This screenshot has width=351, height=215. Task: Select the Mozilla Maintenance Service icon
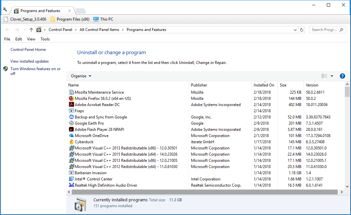72,92
